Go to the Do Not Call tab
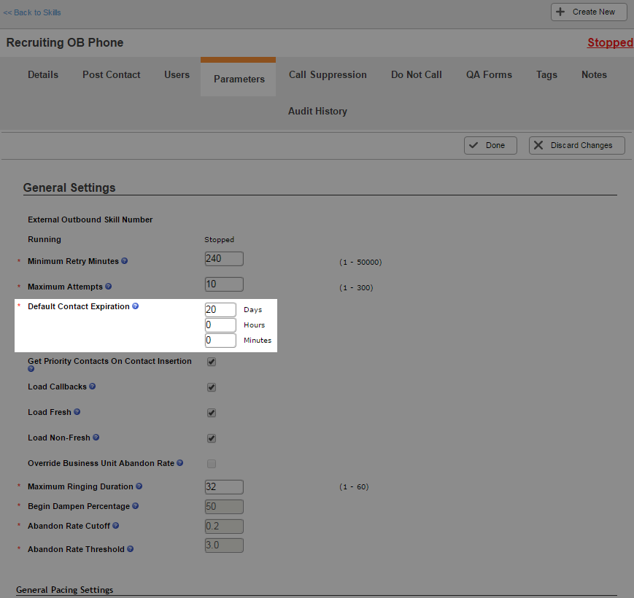634x598 pixels. point(416,74)
